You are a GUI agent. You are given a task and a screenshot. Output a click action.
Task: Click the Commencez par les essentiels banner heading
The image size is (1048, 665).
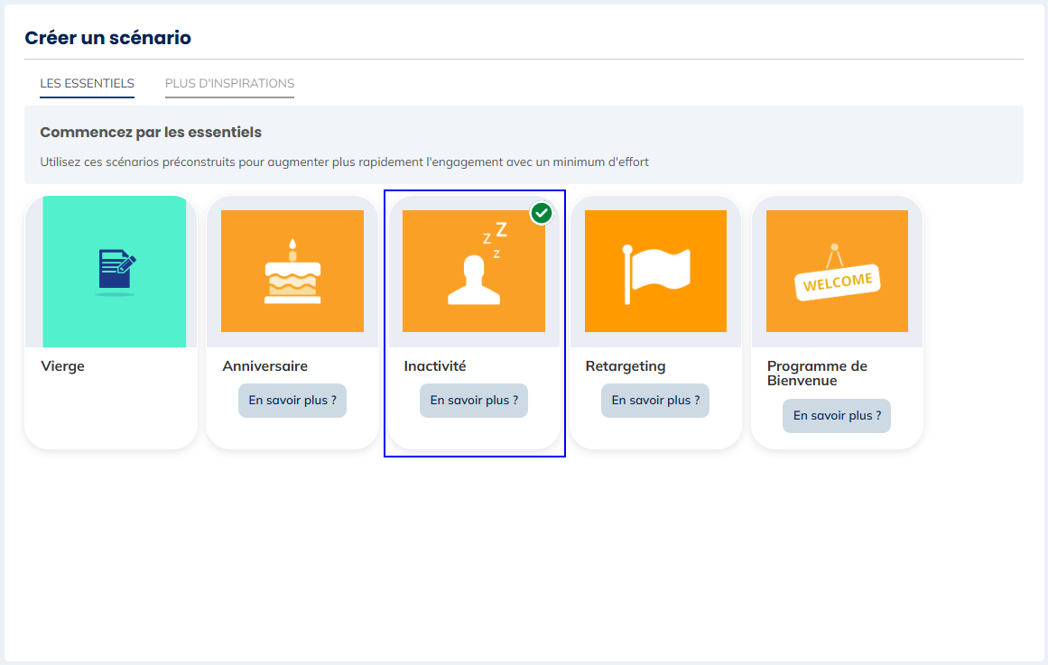[x=151, y=133]
